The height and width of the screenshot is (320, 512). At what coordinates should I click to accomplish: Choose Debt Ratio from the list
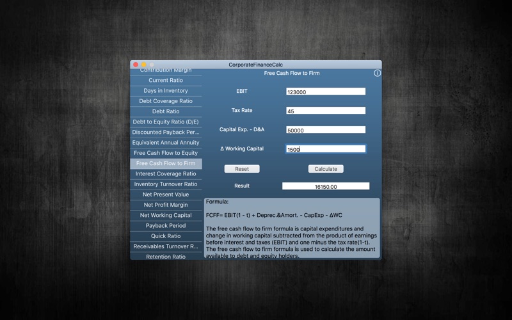(166, 111)
